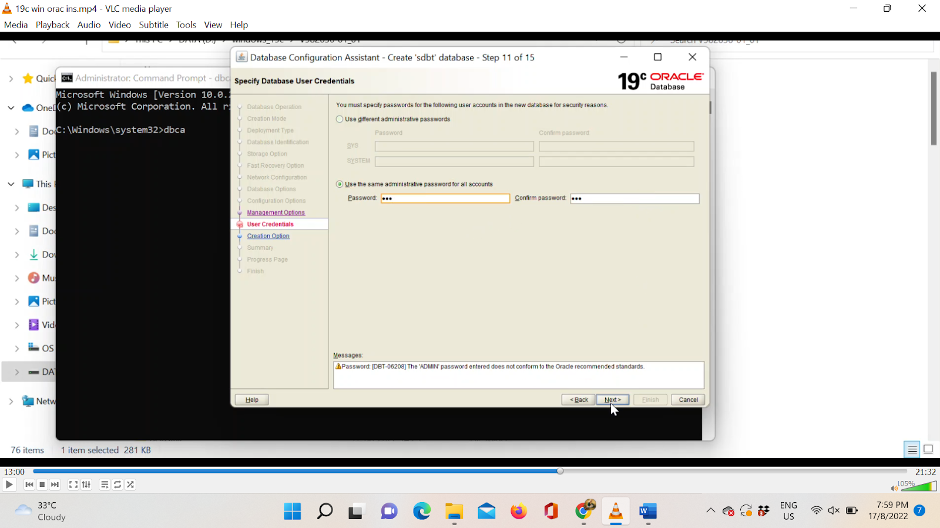Open the weather widget showing 33°C
This screenshot has height=528, width=940.
[41, 511]
